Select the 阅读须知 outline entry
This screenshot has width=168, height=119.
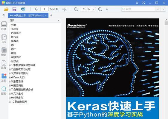coord(16,57)
